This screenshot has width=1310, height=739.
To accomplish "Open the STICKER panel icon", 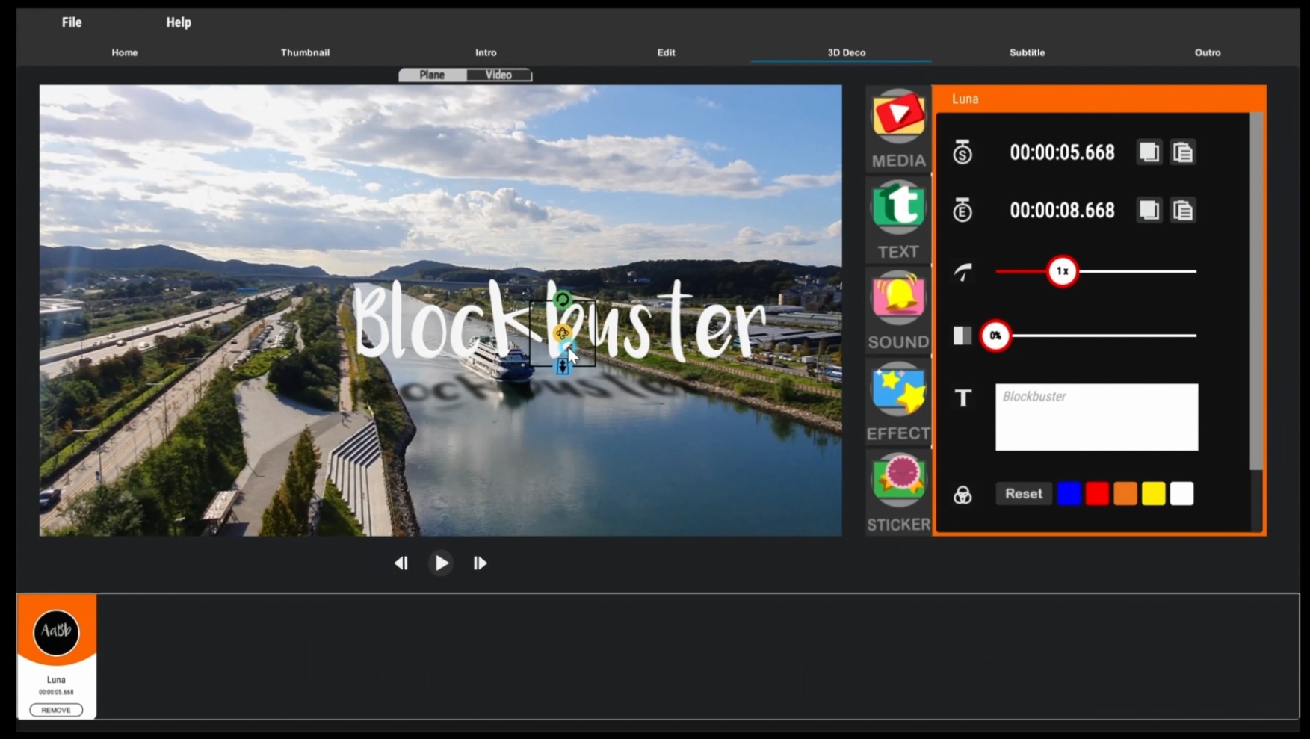I will pyautogui.click(x=898, y=492).
